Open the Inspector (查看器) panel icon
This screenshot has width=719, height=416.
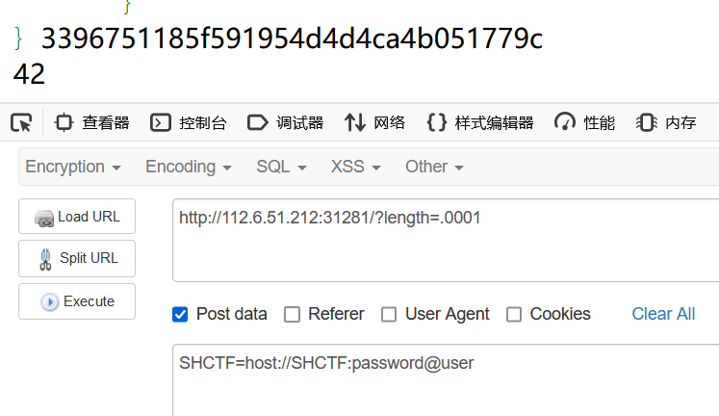pos(64,122)
